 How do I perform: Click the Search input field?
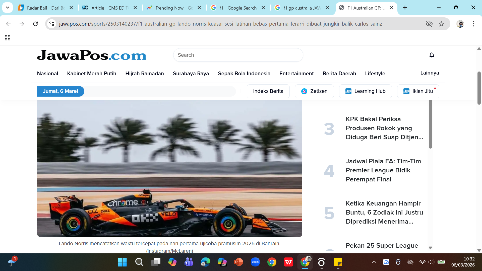point(238,55)
